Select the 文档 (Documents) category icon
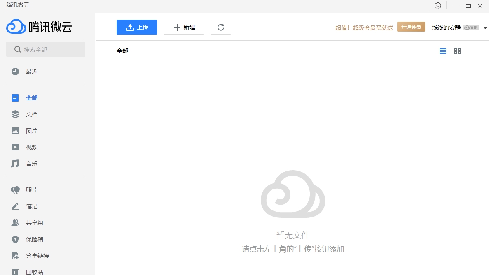 (x=15, y=114)
